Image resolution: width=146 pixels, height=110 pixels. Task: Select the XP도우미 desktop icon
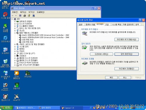pos(28,74)
